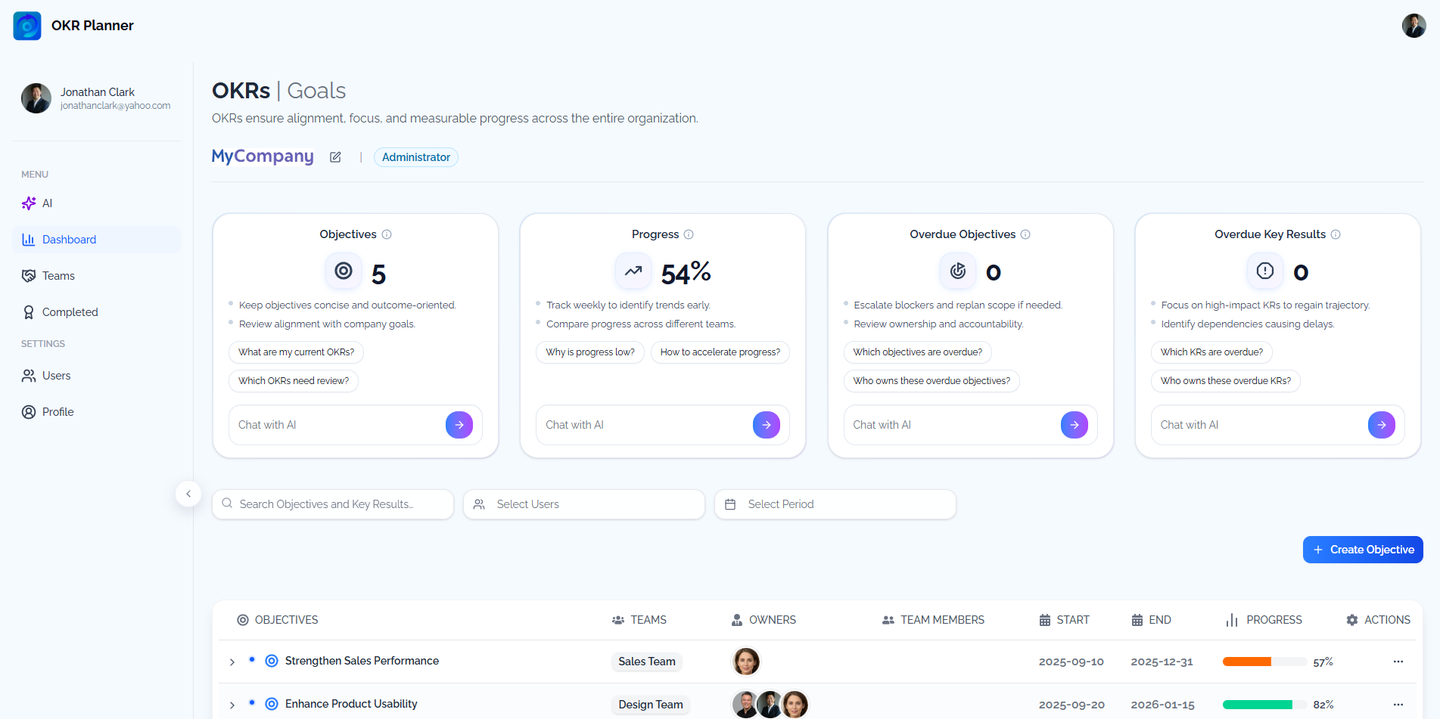Open actions menu for Strengthen Sales Performance

coord(1398,662)
